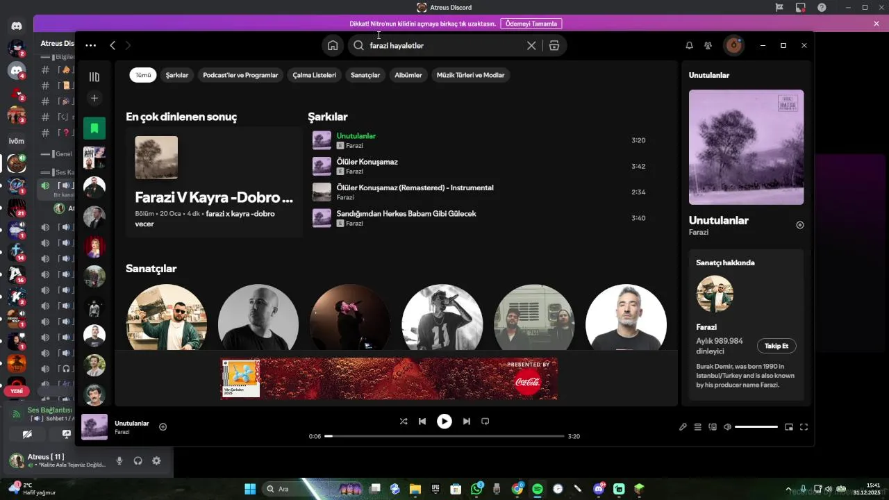Adjust the Spotify volume slider
The image size is (889, 500).
tap(756, 427)
